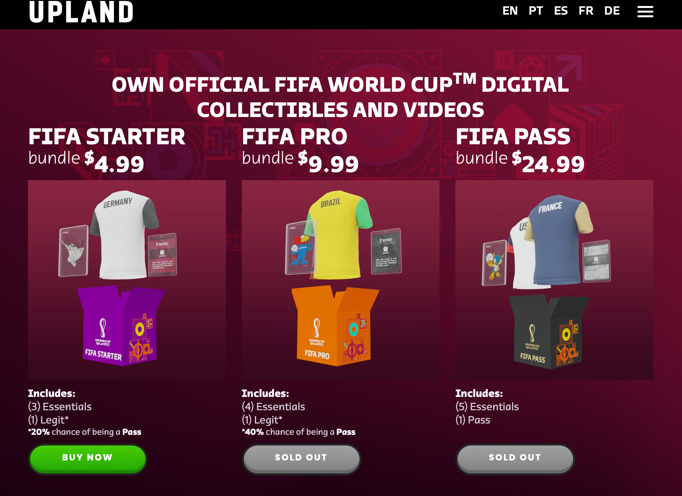Click the mascot card beside Germany jersey

click(x=74, y=251)
